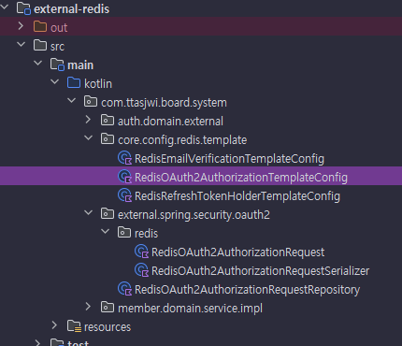Select the redis package name
The width and height of the screenshot is (402, 346).
pos(147,234)
